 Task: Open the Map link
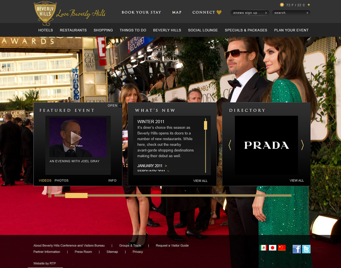[x=177, y=12]
